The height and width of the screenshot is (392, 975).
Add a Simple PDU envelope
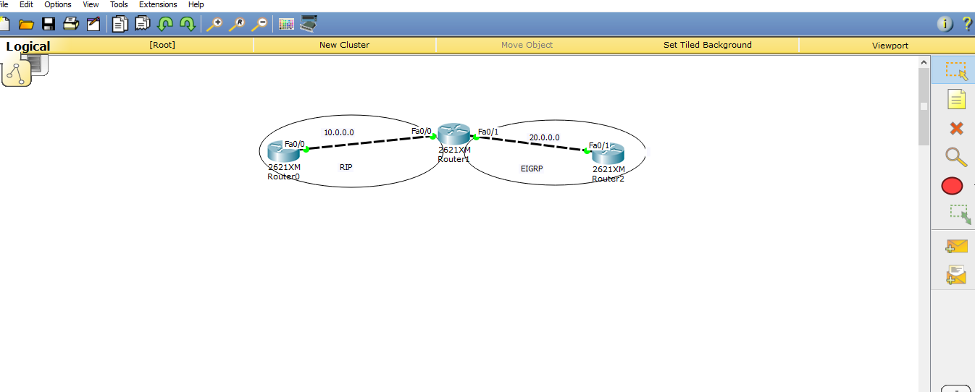pos(956,247)
